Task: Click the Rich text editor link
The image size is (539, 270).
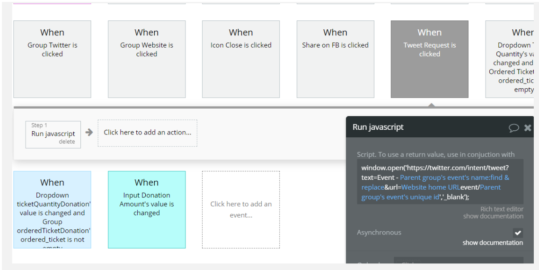Action: tap(502, 209)
